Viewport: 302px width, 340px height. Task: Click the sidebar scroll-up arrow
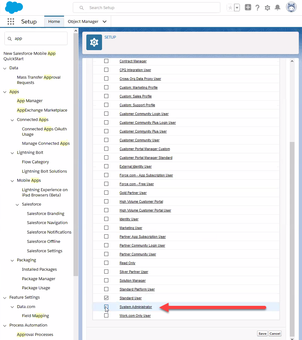coord(76,31)
